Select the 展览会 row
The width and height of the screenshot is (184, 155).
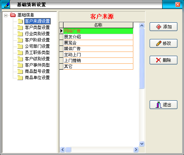click(x=98, y=43)
